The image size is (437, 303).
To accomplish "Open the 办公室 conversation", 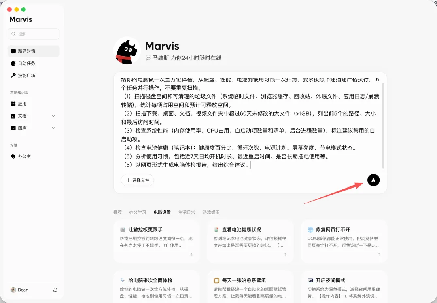I will (x=34, y=157).
